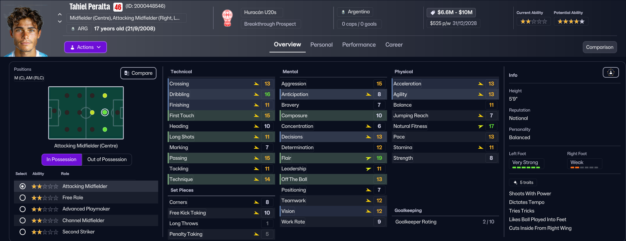
Task: Click the Flair attribute rising arrow icon
Action: (x=368, y=158)
